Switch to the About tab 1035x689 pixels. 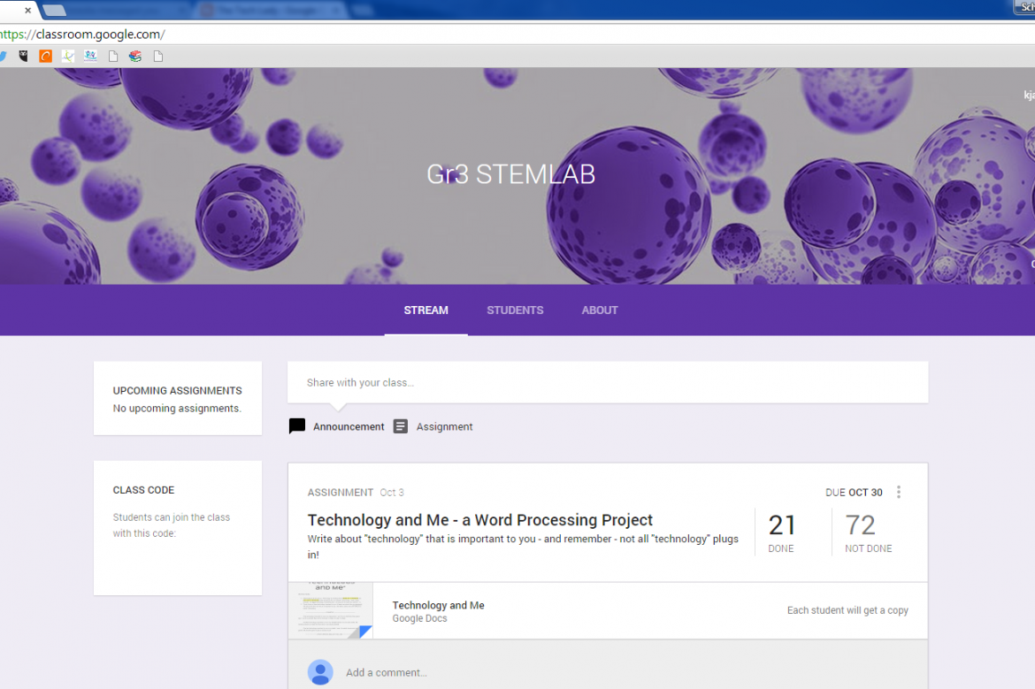click(600, 310)
